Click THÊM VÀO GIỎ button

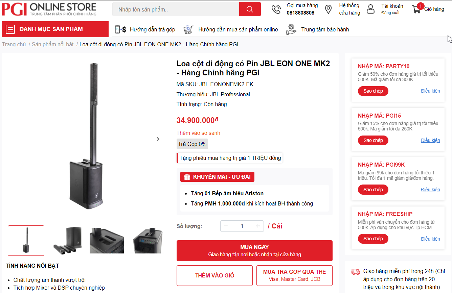pyautogui.click(x=214, y=275)
